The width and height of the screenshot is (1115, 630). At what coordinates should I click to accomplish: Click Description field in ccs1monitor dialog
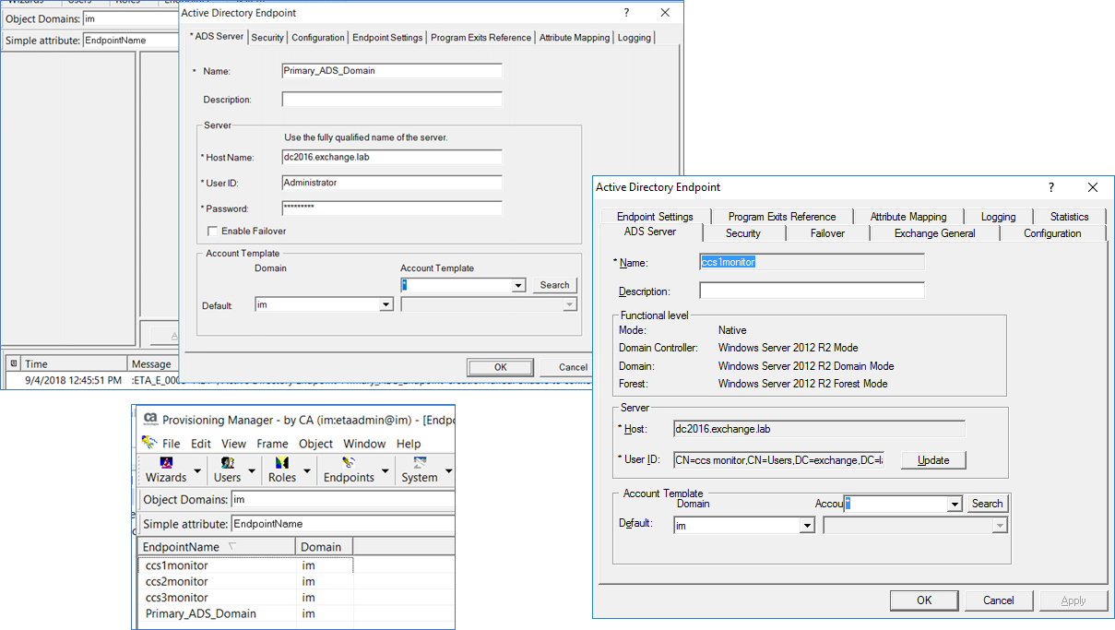click(812, 291)
